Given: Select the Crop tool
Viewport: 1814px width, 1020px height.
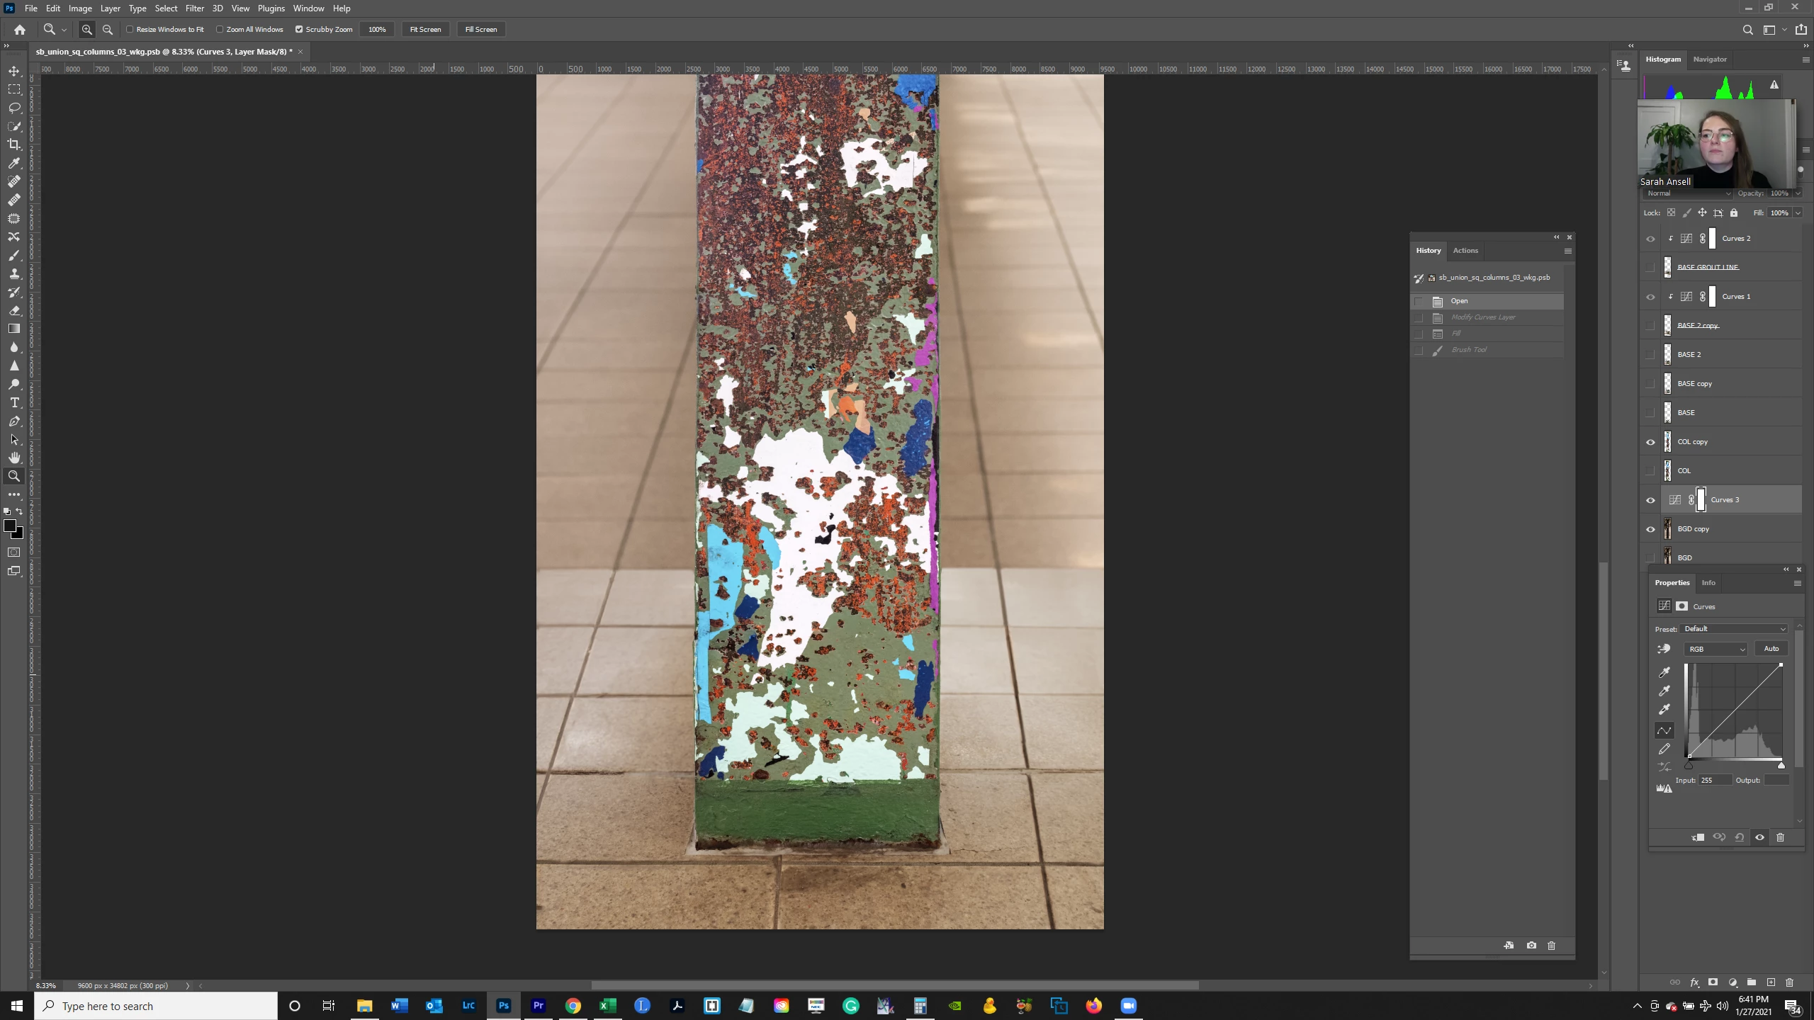Looking at the screenshot, I should [14, 144].
